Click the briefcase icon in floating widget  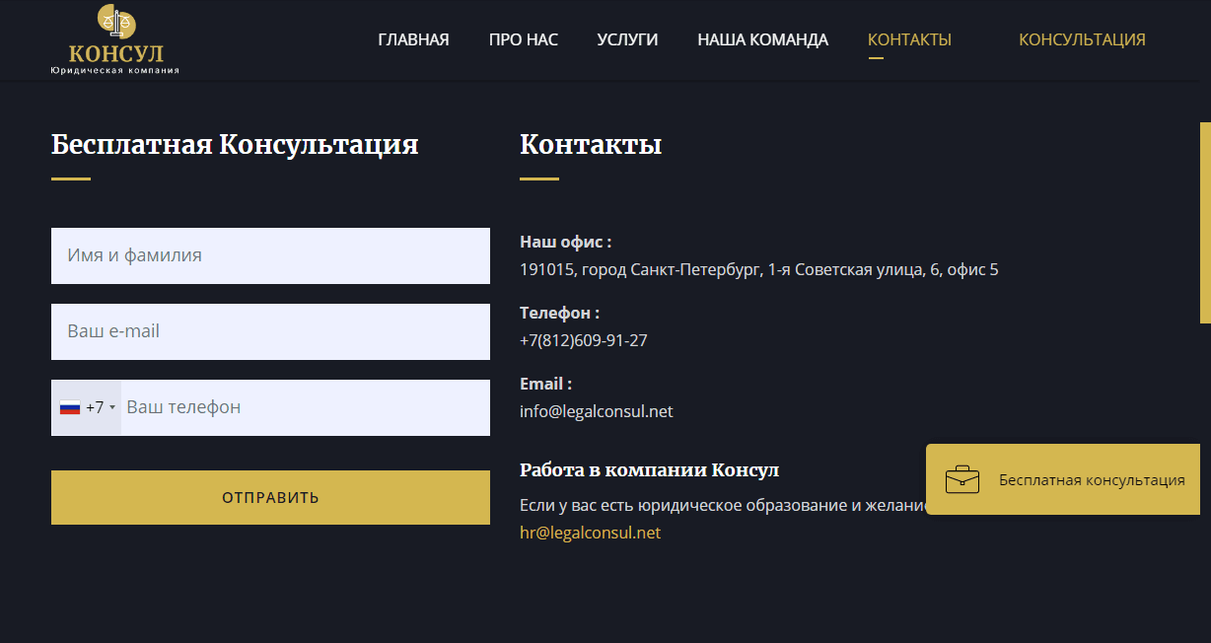(x=962, y=480)
